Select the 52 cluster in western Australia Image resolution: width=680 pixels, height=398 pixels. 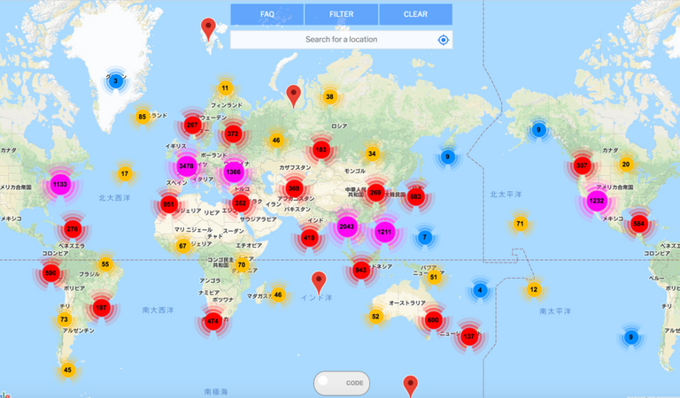pyautogui.click(x=375, y=317)
